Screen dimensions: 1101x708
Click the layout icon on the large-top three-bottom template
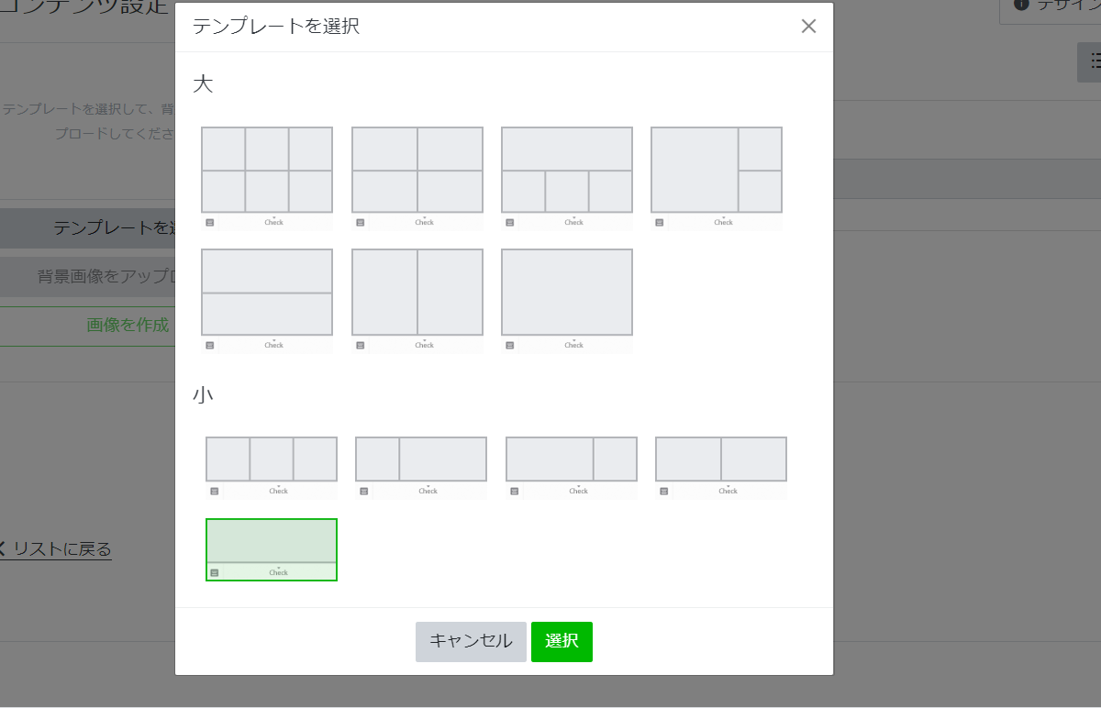pos(511,222)
